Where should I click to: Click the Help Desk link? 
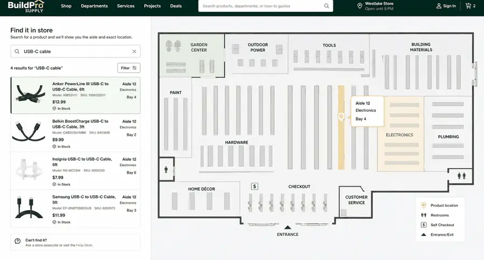84,245
